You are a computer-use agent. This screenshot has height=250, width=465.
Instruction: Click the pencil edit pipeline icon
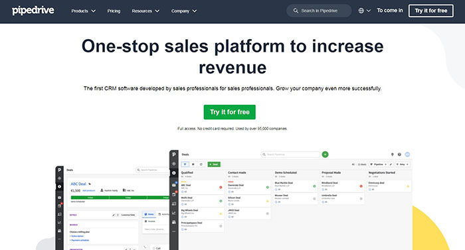click(x=391, y=164)
